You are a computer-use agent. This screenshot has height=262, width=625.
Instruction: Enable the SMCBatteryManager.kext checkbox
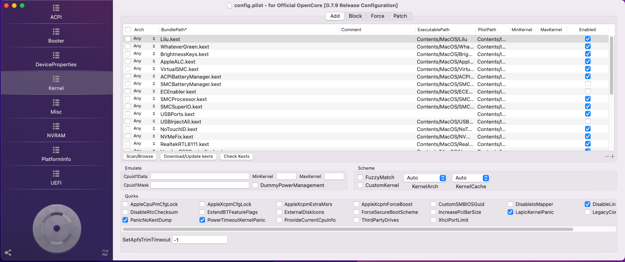click(588, 84)
